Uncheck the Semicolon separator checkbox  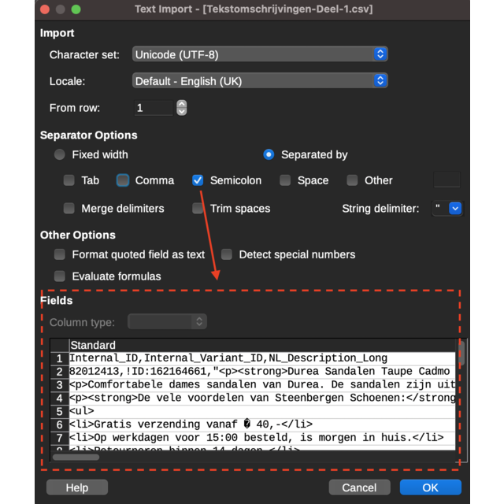(x=198, y=180)
